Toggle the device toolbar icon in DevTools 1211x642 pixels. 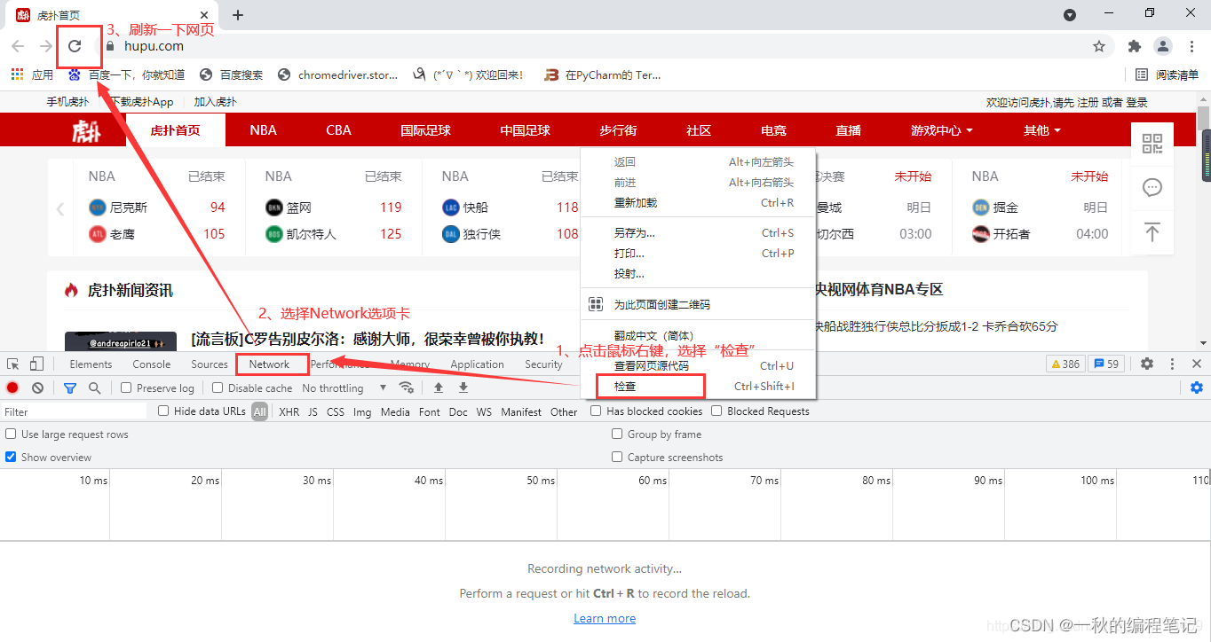tap(36, 364)
